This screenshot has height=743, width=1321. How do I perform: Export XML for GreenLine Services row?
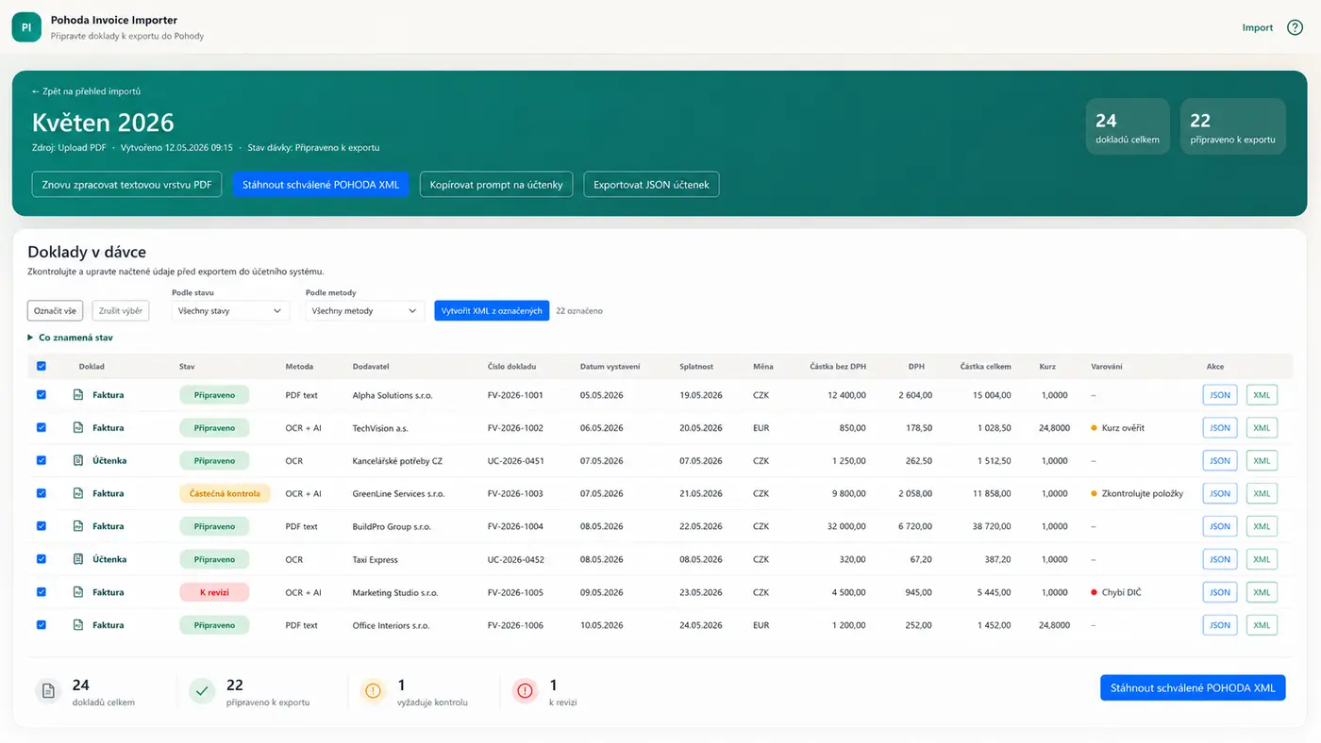[x=1262, y=493]
